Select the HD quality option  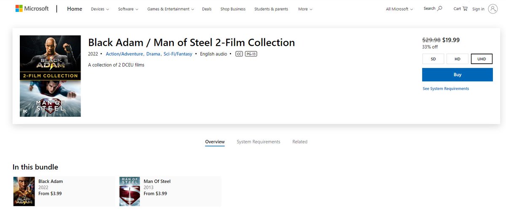pyautogui.click(x=458, y=59)
